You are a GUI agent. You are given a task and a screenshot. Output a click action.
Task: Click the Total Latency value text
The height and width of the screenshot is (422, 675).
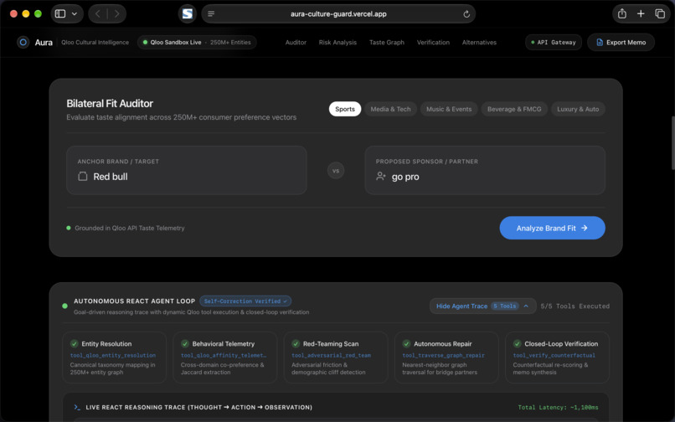[x=558, y=407]
